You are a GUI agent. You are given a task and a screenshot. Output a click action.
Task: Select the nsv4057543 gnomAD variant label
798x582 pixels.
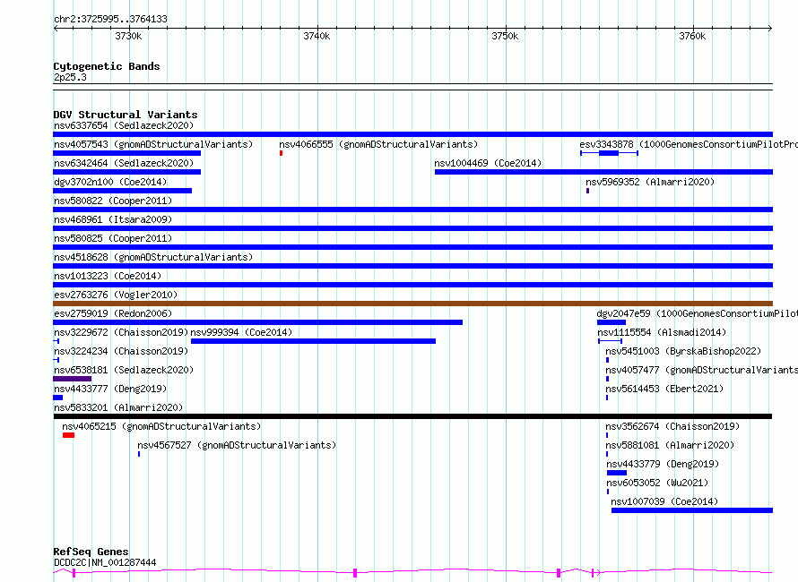point(153,144)
